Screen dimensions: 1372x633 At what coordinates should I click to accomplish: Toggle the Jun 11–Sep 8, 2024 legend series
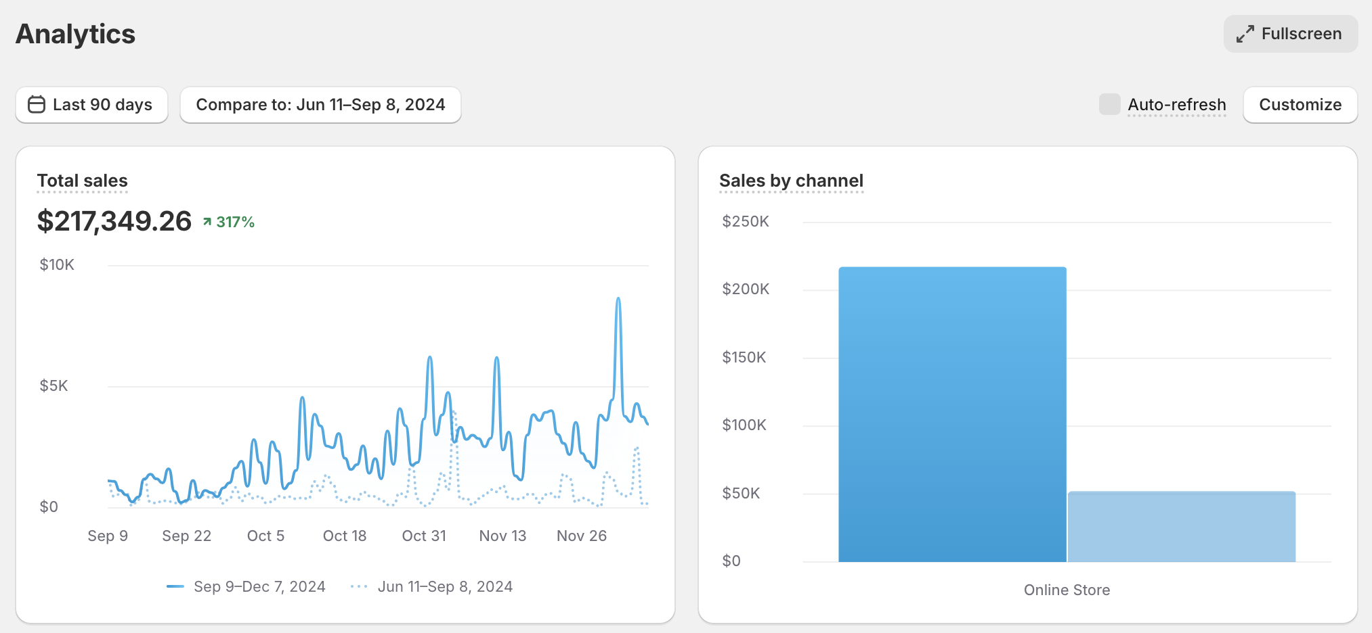[x=431, y=586]
